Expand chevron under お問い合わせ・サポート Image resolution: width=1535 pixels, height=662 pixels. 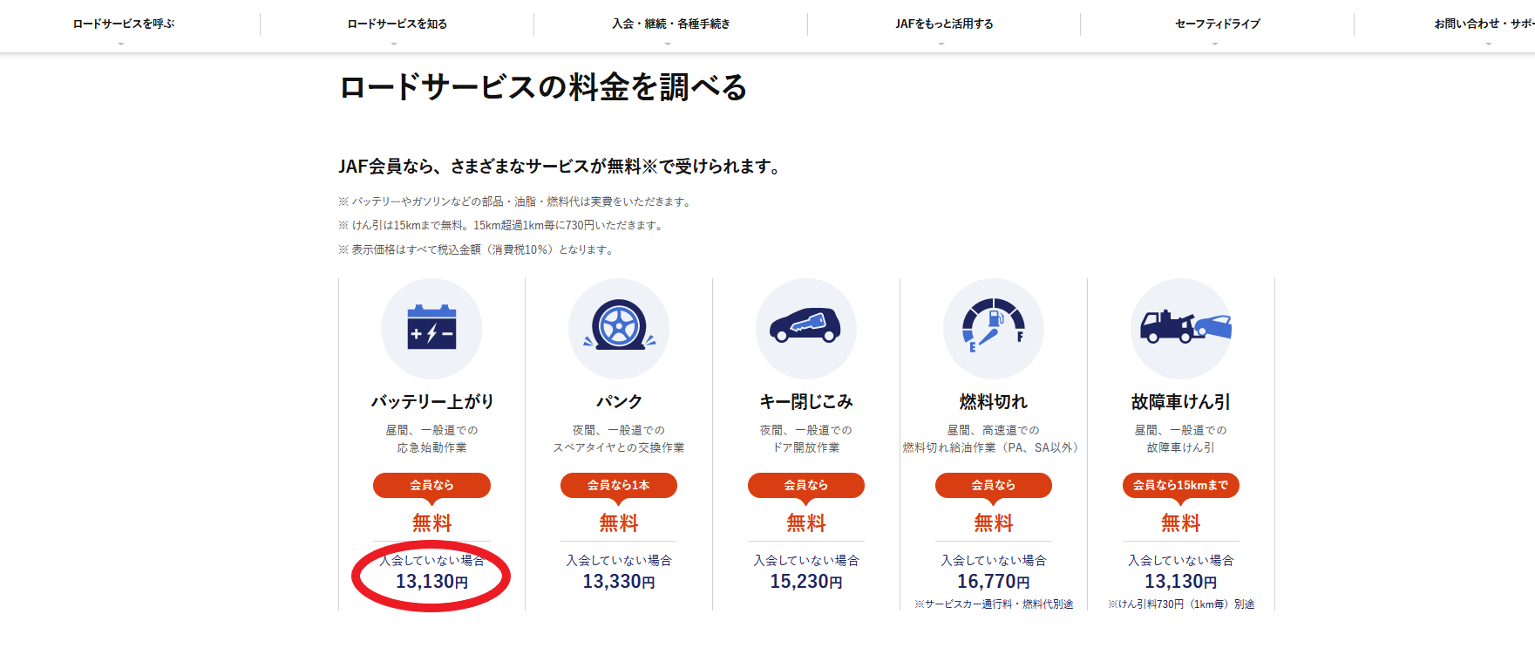[x=1488, y=44]
